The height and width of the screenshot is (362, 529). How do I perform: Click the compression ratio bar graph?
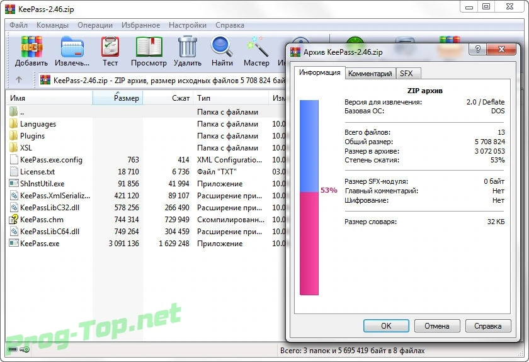[309, 197]
